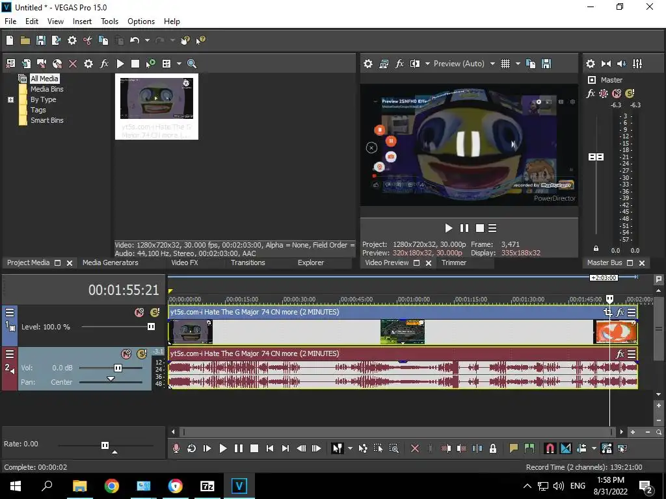Toggle automatic crossfades in the transport bar
This screenshot has height=499, width=666.
click(566, 448)
